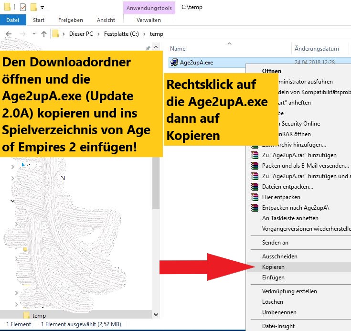This screenshot has height=331, width=351.
Task: Choose Zu "Age2upA.rar" hinzufügen
Action: (299, 155)
